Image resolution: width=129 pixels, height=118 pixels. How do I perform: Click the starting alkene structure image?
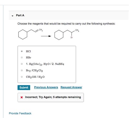point(30,34)
